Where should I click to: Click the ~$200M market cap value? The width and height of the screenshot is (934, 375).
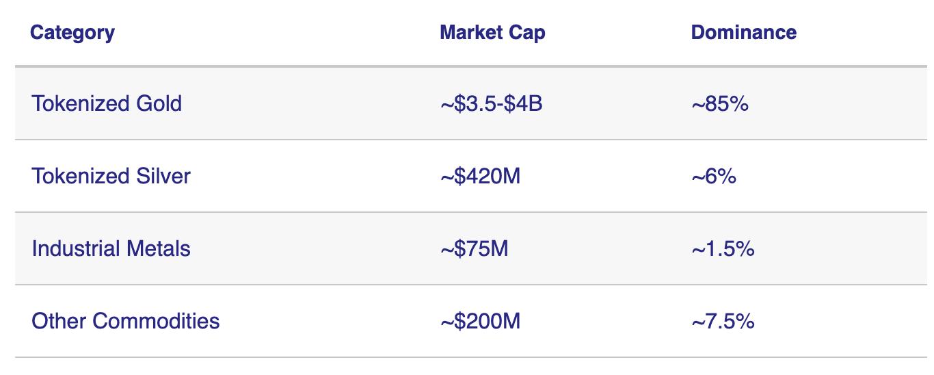point(480,322)
